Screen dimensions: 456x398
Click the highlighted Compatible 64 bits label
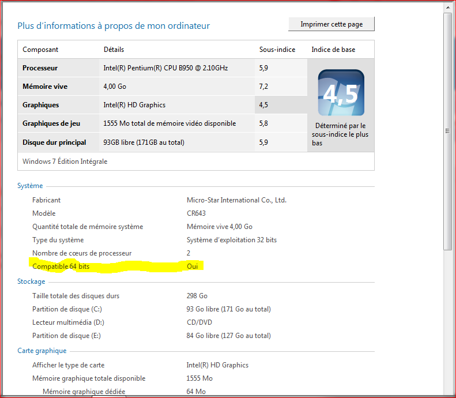click(61, 266)
